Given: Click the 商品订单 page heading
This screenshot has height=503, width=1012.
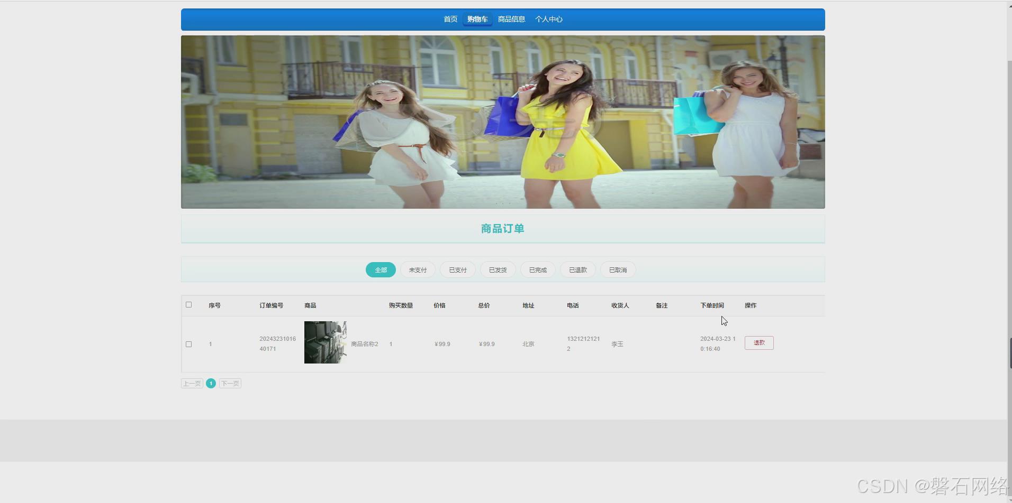Looking at the screenshot, I should (x=502, y=229).
